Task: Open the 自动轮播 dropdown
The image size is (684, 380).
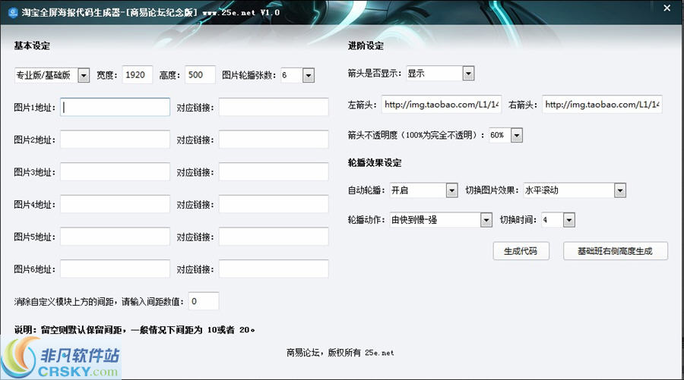Action: [423, 190]
